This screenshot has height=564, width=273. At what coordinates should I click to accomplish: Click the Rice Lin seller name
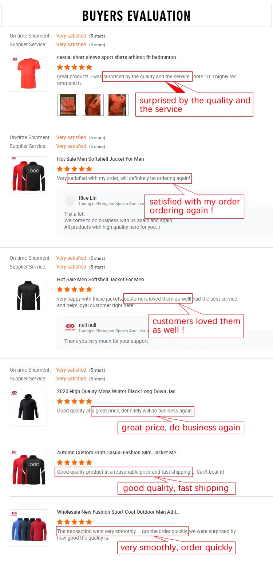click(x=88, y=198)
